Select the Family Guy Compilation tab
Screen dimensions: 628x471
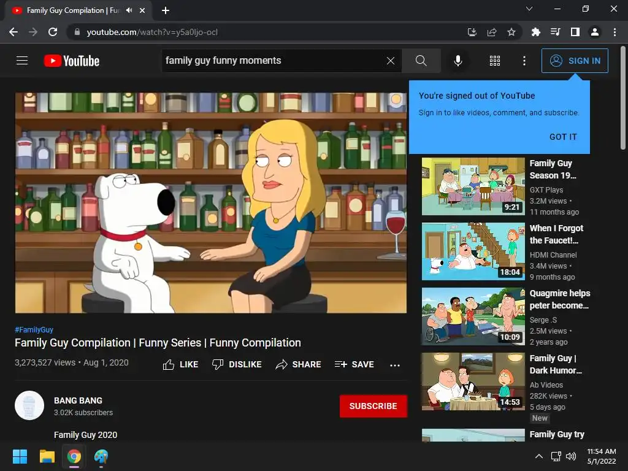[78, 10]
